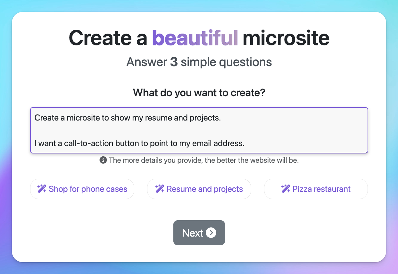
Task: Click the bold '3' in the subtitle
Action: click(174, 62)
